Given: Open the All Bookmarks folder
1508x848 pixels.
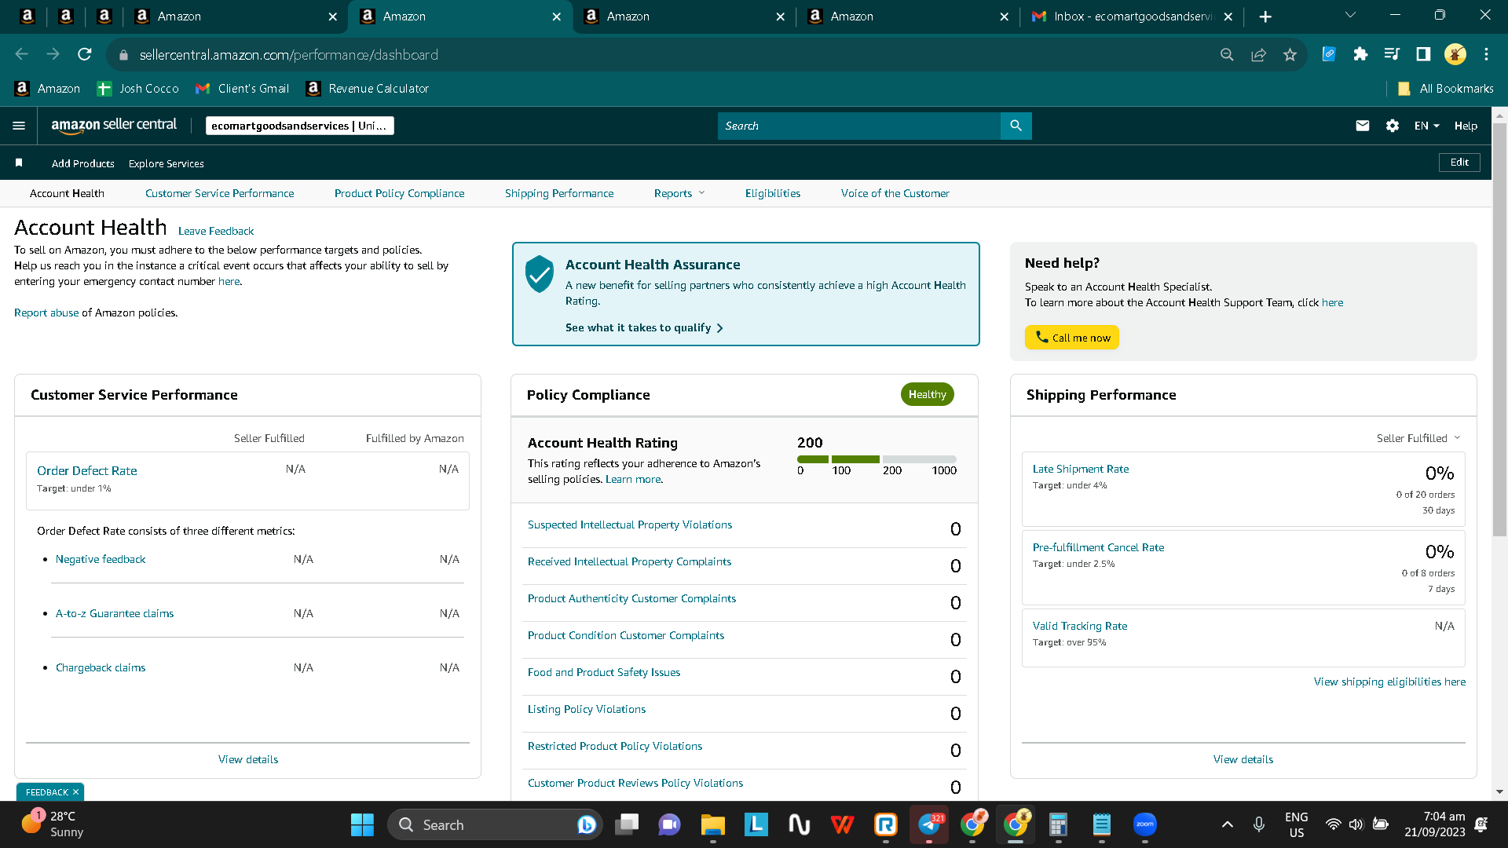Looking at the screenshot, I should pos(1445,89).
